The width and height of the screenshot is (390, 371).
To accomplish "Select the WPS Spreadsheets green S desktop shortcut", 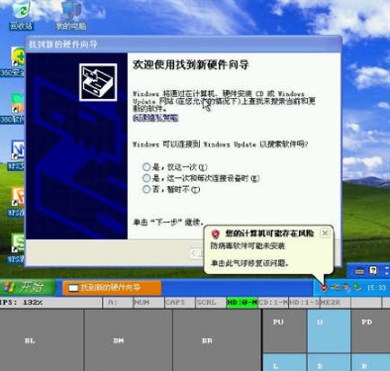I will click(17, 248).
